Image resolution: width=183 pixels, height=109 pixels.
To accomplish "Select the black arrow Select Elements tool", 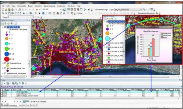I will (39, 13).
